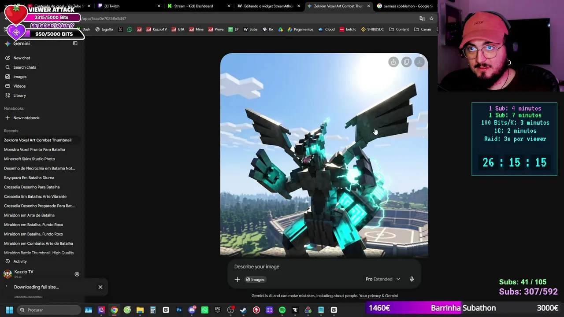Image resolution: width=564 pixels, height=317 pixels.
Task: Switch to Stream - Kick Dashboard tab
Action: click(x=193, y=6)
